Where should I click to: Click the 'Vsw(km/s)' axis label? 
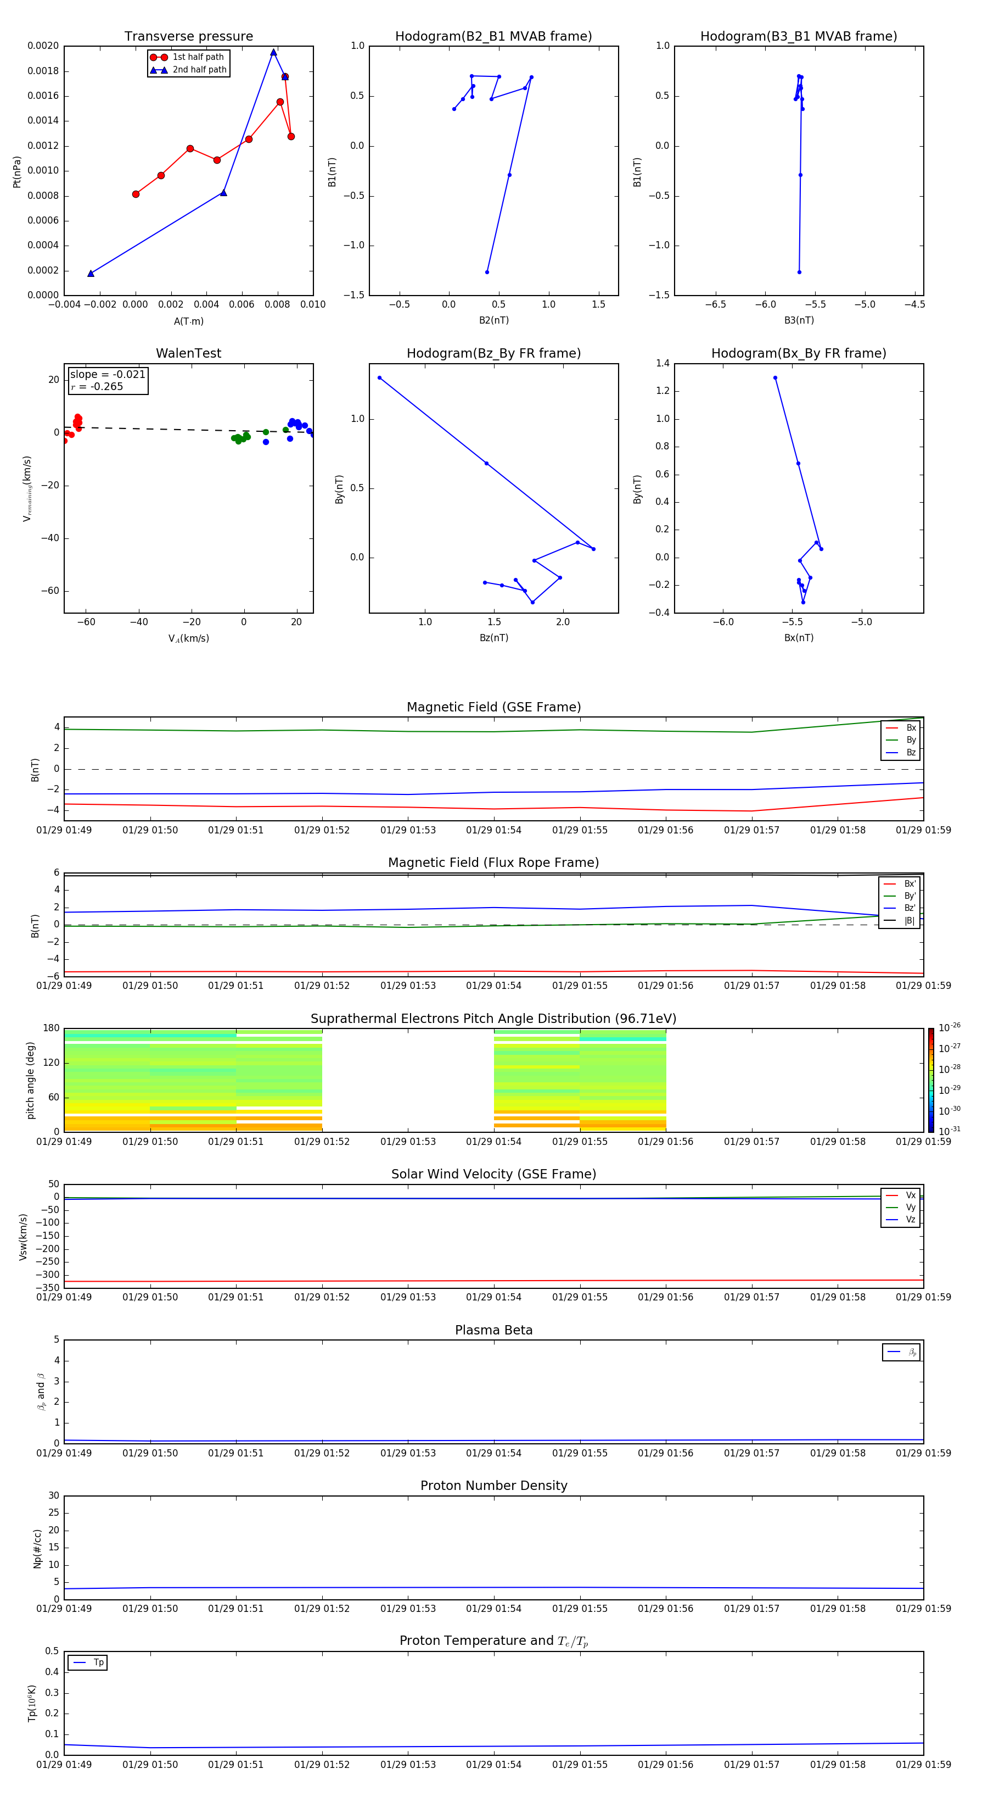click(x=23, y=1237)
